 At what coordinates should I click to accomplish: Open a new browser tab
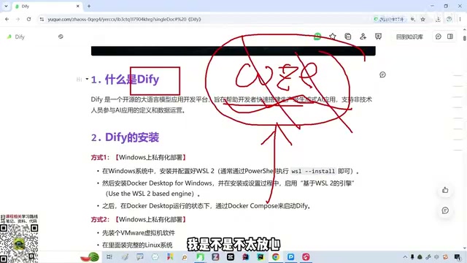[89, 6]
